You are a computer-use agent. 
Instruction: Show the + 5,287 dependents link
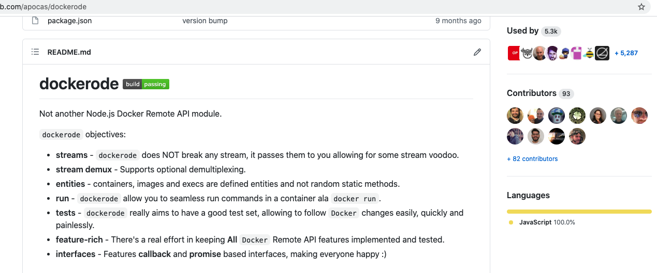626,53
